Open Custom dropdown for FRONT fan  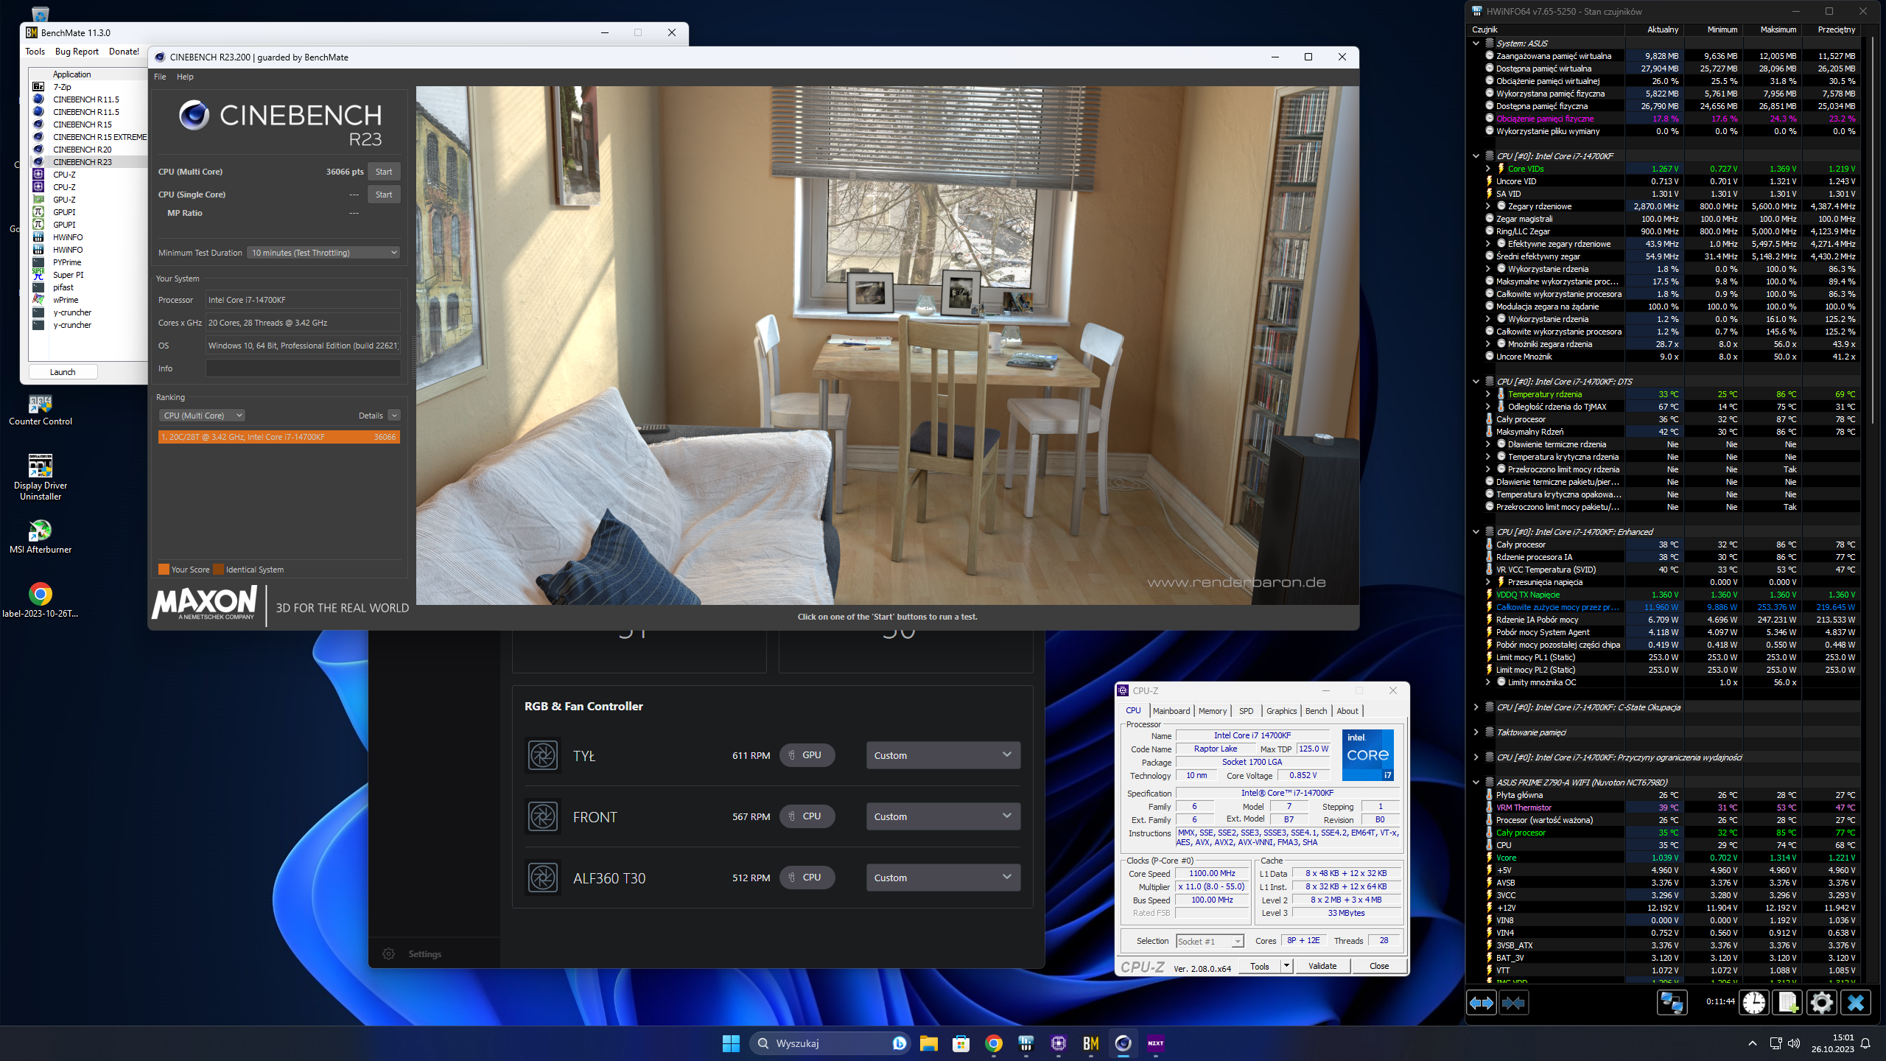(942, 816)
